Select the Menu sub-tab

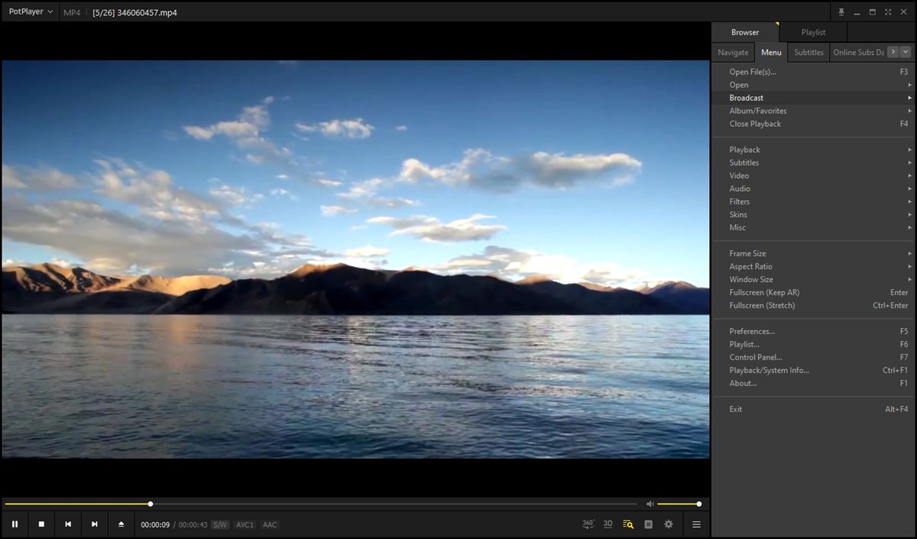[x=771, y=52]
